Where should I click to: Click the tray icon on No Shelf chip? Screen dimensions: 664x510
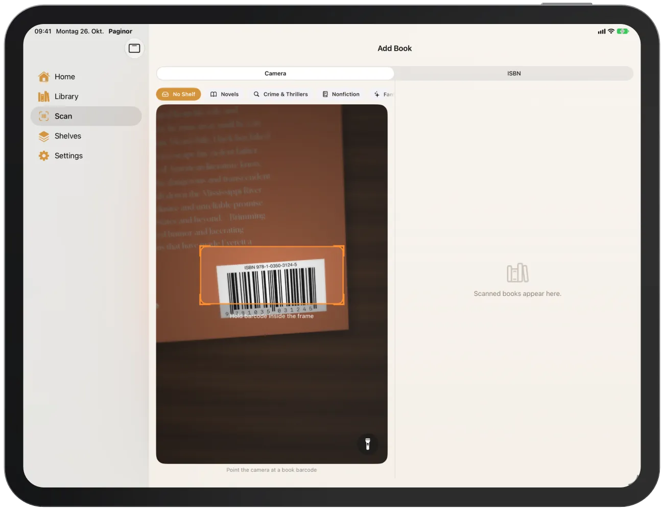[165, 95]
